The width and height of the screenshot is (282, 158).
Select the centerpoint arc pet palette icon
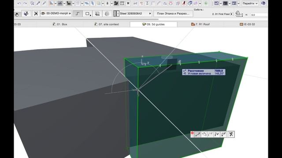(204, 134)
